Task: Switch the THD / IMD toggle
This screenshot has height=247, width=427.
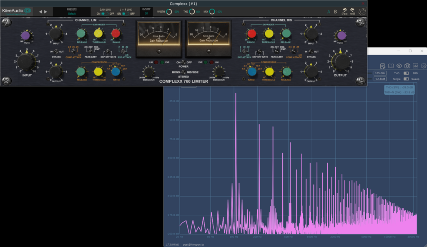Action: click(406, 73)
